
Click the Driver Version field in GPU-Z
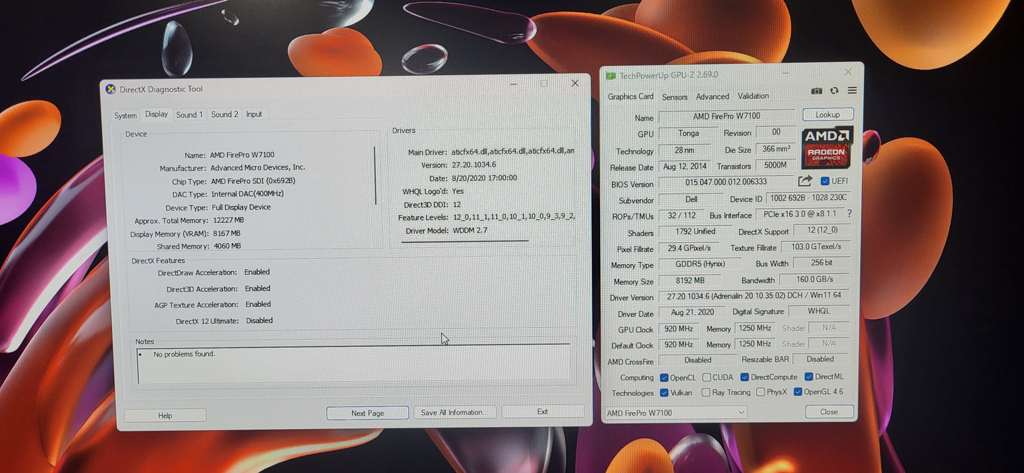(754, 296)
